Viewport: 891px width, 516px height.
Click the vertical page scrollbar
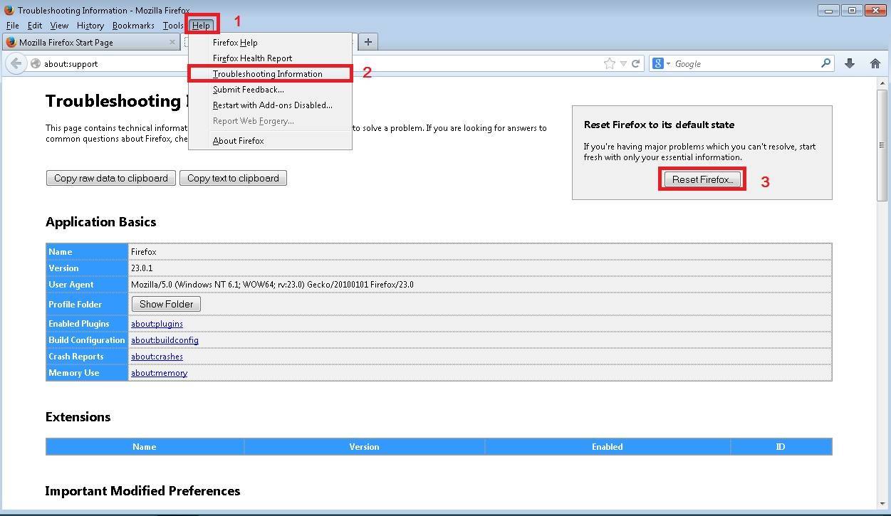coord(883,285)
